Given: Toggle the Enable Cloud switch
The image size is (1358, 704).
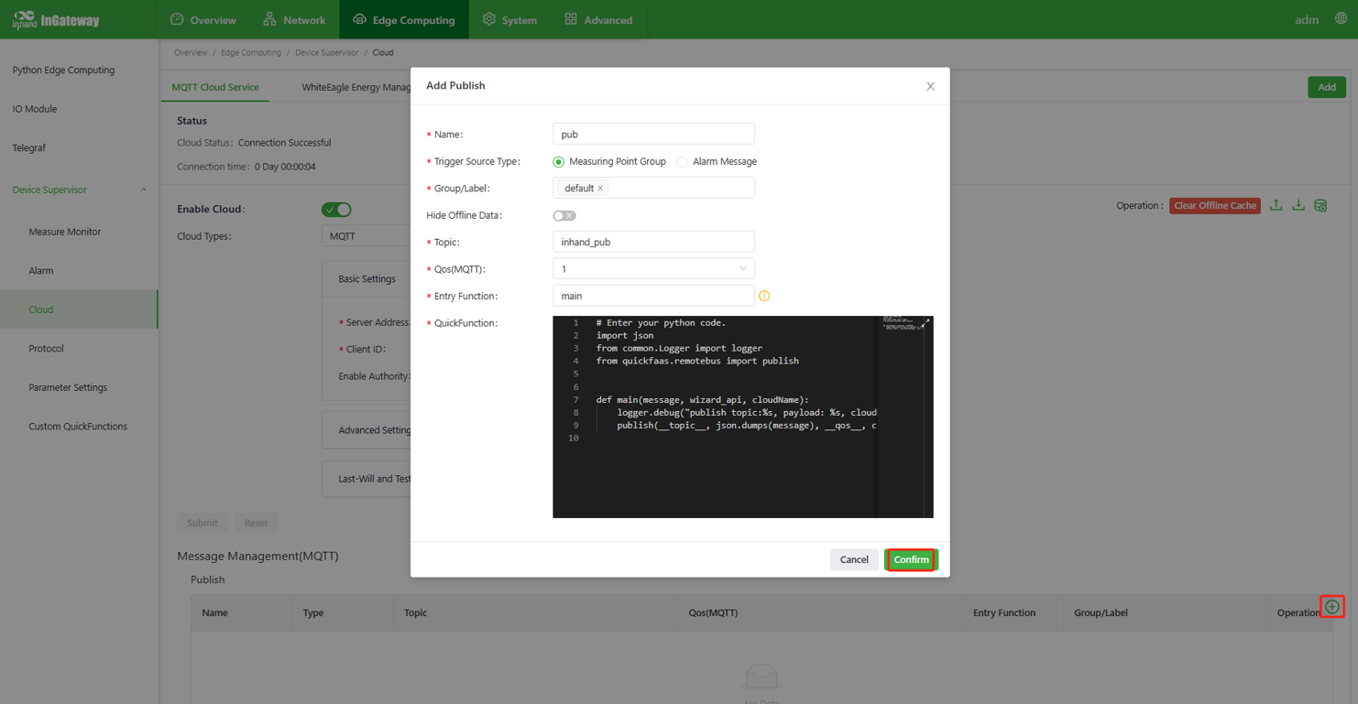Looking at the screenshot, I should pyautogui.click(x=336, y=210).
